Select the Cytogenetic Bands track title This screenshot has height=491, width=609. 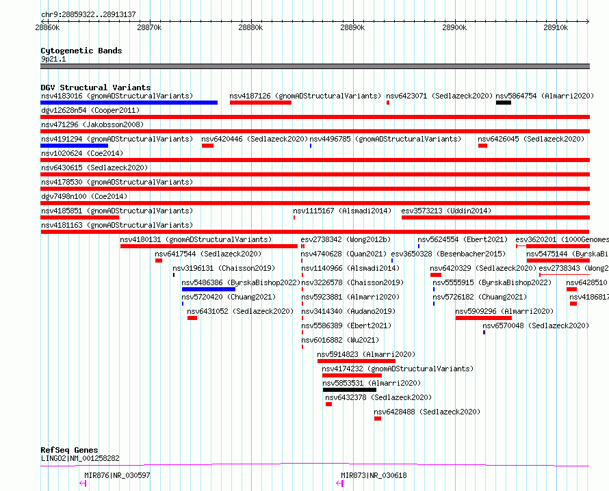(x=81, y=51)
